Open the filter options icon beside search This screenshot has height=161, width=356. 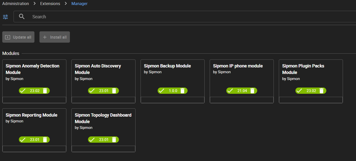(x=5, y=17)
